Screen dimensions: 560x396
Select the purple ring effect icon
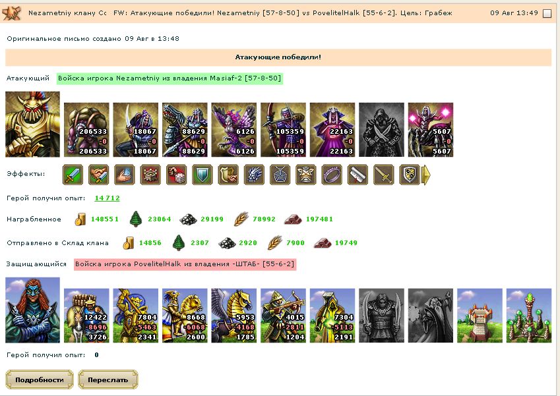(x=332, y=175)
